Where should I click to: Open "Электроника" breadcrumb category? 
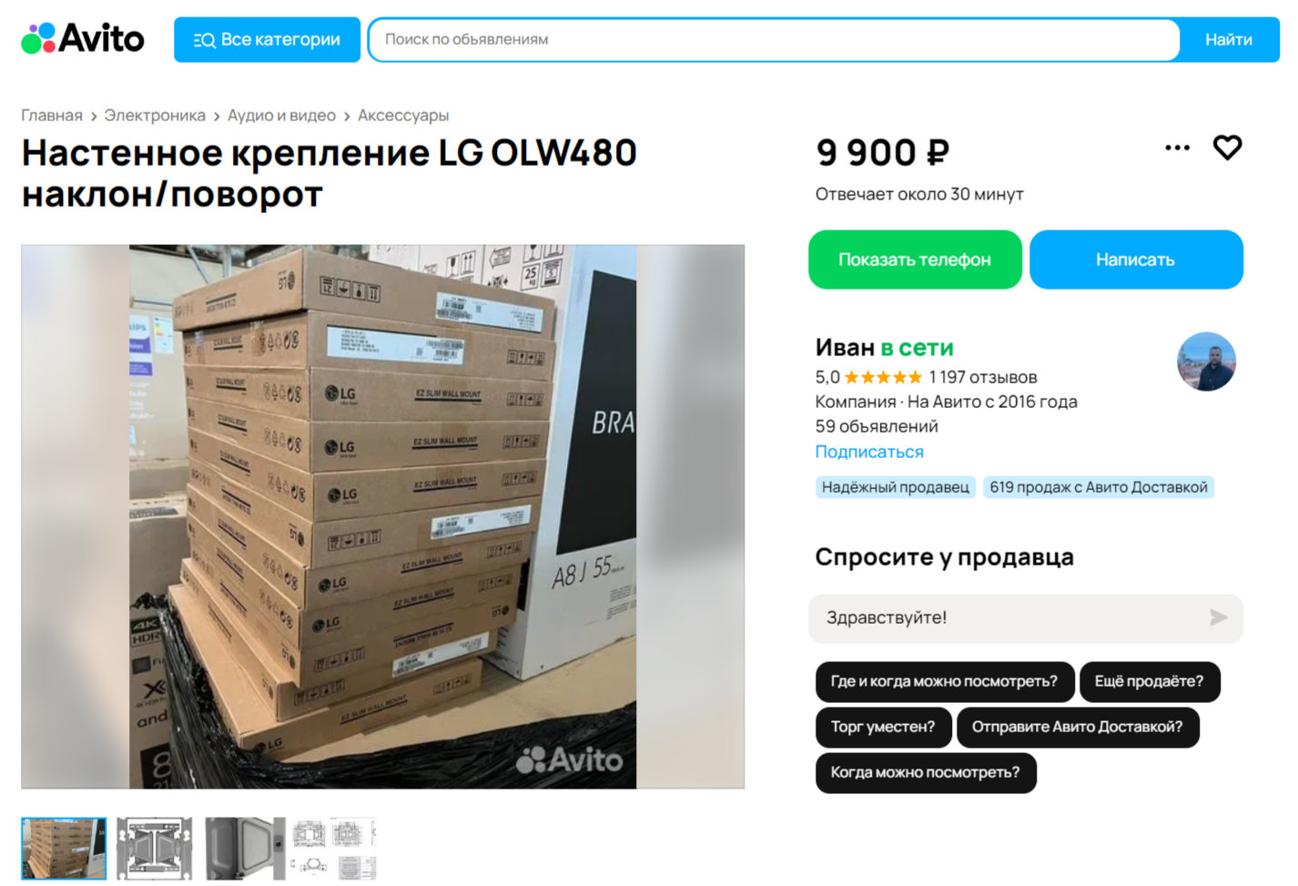[155, 116]
